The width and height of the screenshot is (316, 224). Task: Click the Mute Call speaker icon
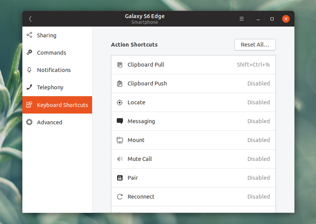coord(120,159)
